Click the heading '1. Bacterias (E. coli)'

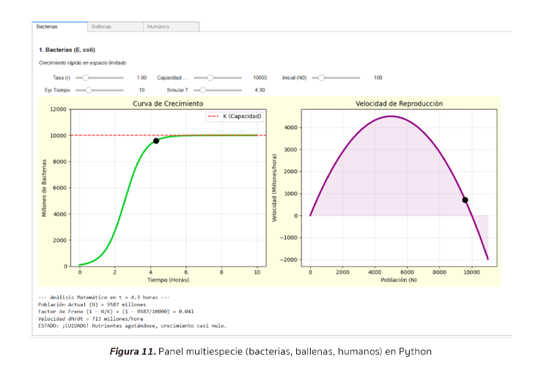(67, 50)
